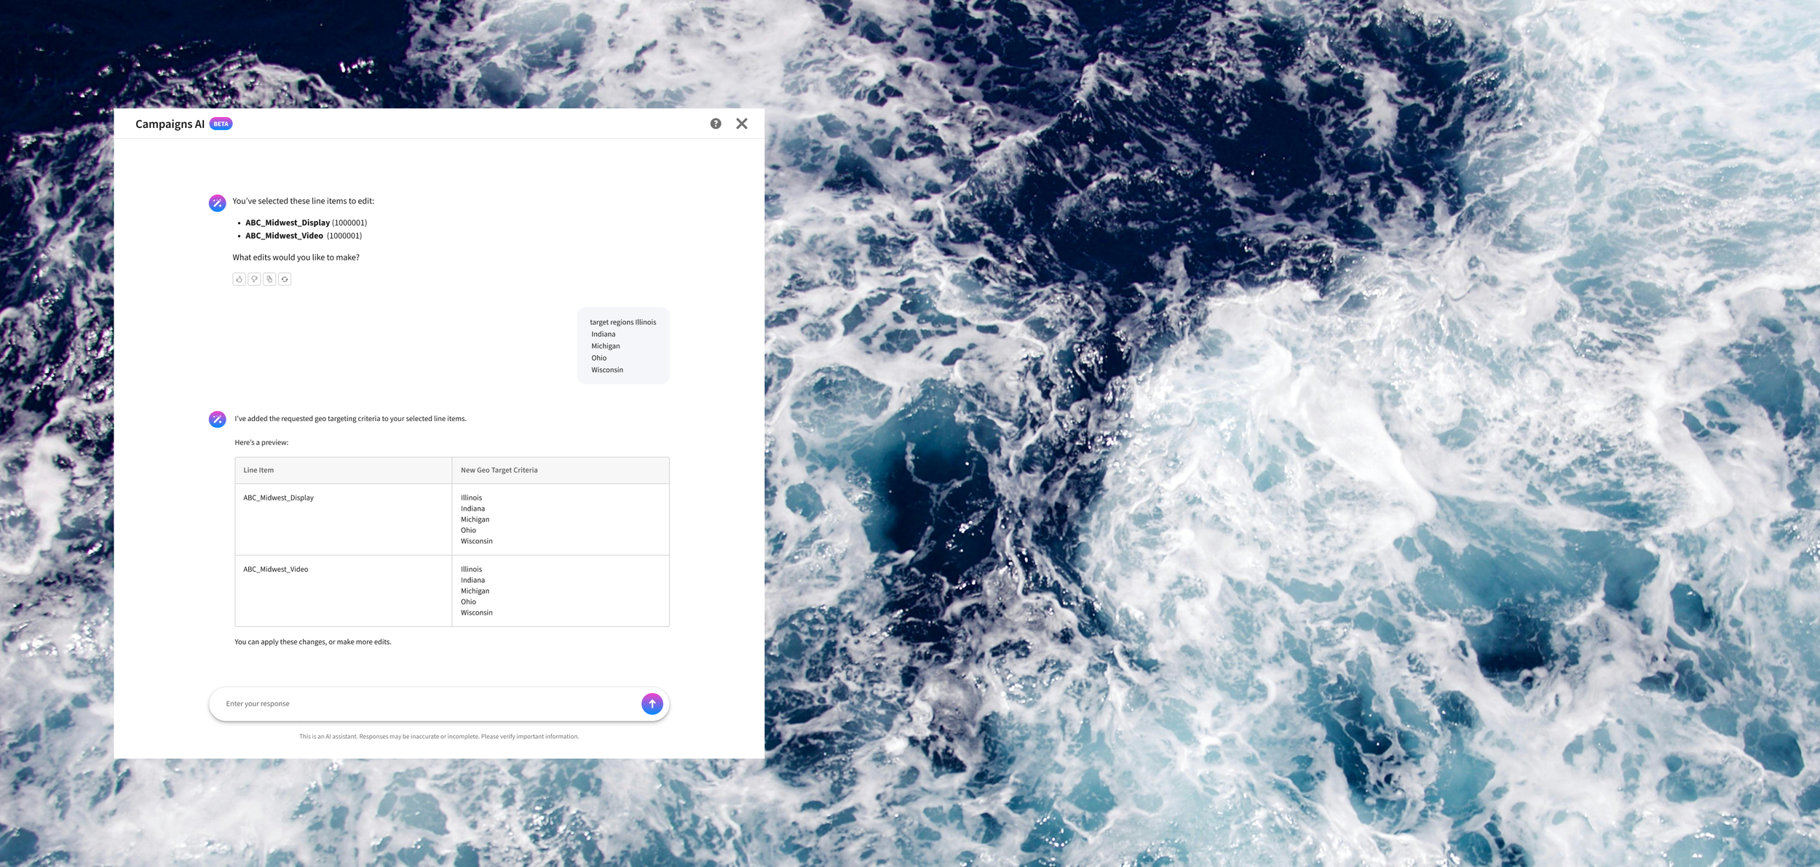Image resolution: width=1820 pixels, height=867 pixels.
Task: Send the response with the arrow button
Action: tap(652, 703)
